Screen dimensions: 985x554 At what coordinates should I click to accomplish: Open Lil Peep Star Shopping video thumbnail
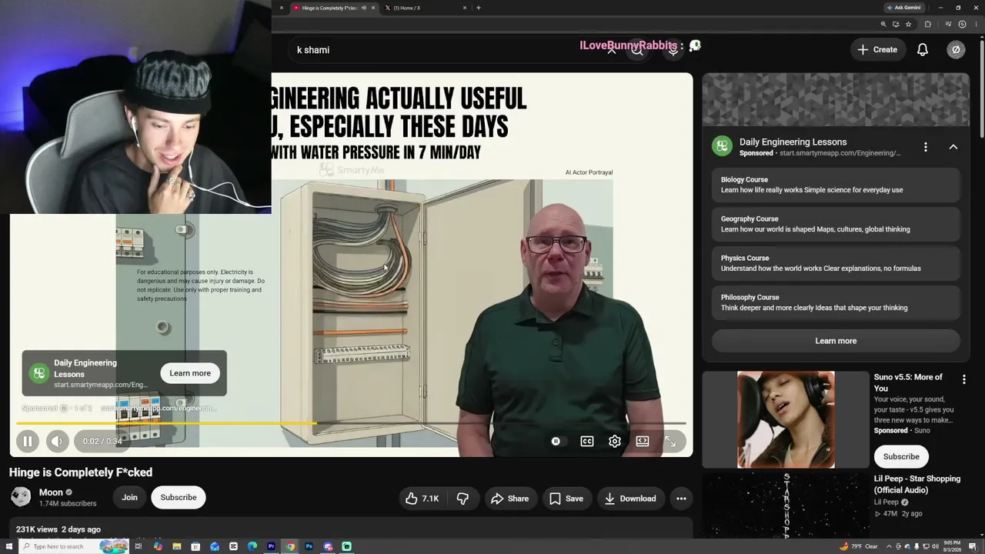[786, 506]
